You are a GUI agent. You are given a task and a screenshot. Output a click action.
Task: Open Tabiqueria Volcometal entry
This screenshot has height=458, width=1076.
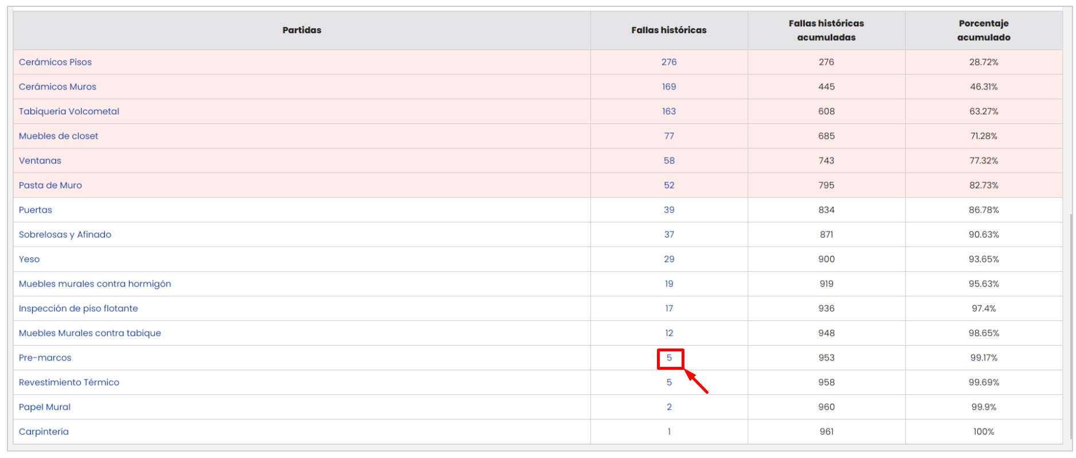69,111
